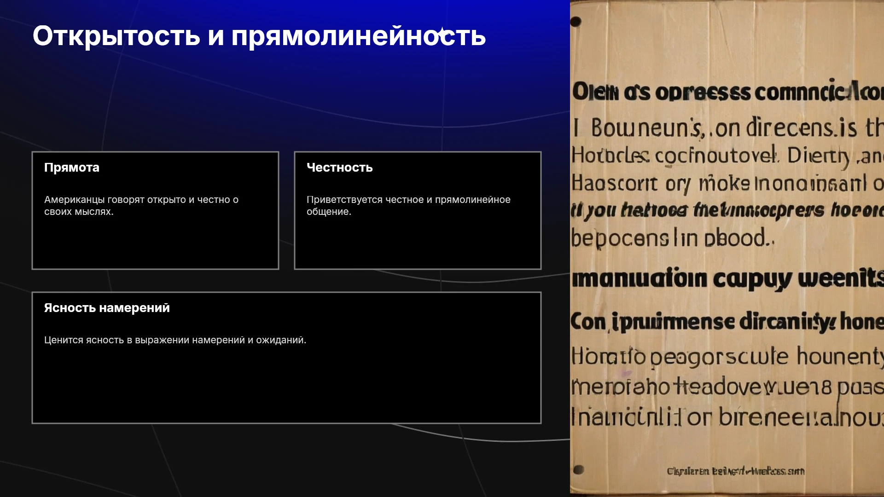This screenshot has width=884, height=497.
Task: Select the slide title "Открытость и прямолинейность"
Action: (x=259, y=36)
